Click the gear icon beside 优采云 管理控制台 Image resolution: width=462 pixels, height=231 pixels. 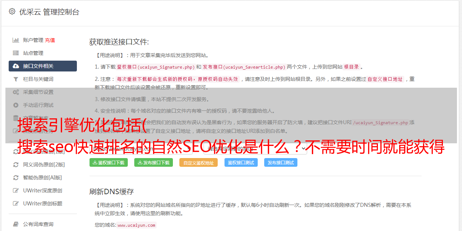pyautogui.click(x=12, y=12)
